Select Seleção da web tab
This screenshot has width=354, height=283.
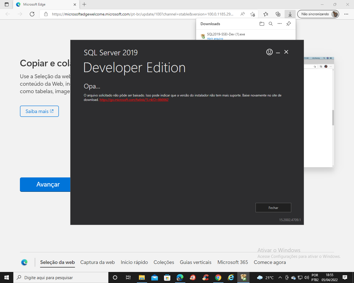coord(58,262)
